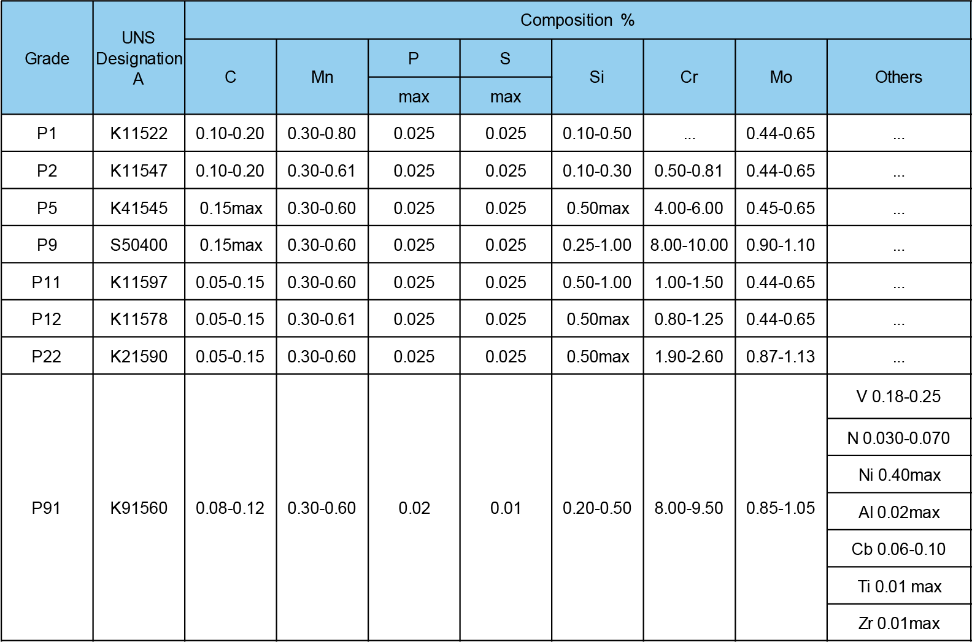Select Si value 0.20-0.50
Viewport: 972px width, 642px height.
(x=597, y=508)
